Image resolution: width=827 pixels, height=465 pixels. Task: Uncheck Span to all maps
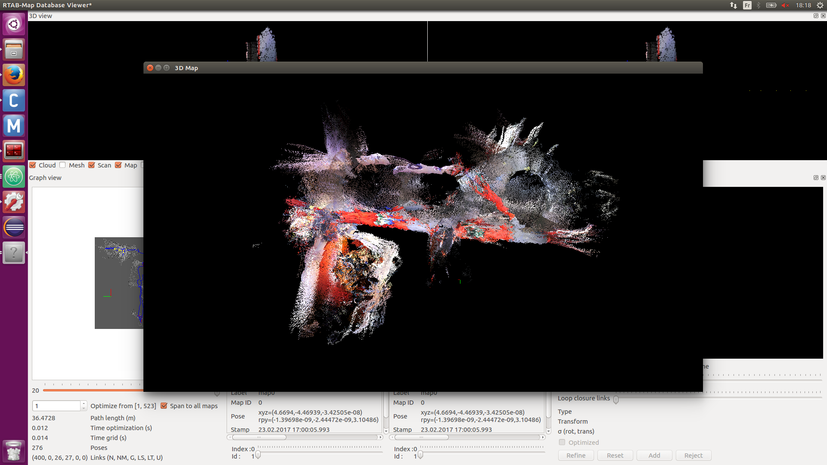click(x=164, y=406)
